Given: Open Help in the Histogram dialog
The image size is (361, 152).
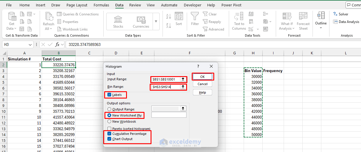Looking at the screenshot, I should coord(203,92).
